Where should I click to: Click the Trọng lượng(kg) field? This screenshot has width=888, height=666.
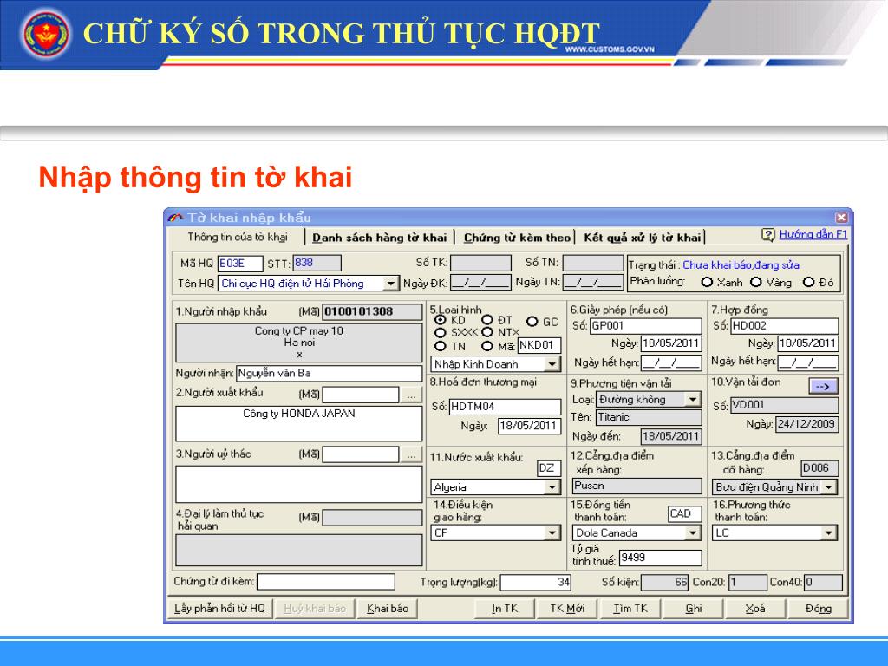coord(536,582)
